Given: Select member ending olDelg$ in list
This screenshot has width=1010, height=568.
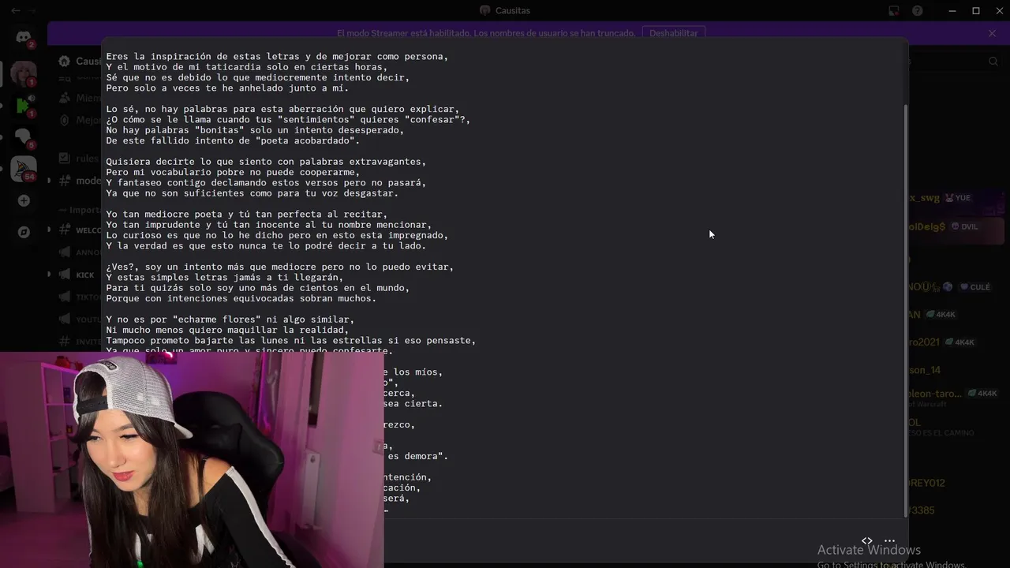Looking at the screenshot, I should 927,226.
